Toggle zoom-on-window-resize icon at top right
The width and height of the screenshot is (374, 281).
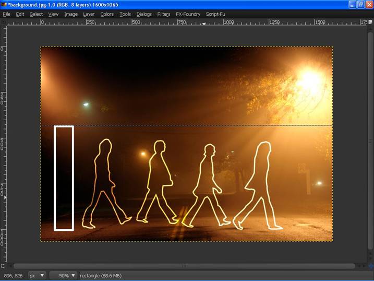[x=370, y=22]
